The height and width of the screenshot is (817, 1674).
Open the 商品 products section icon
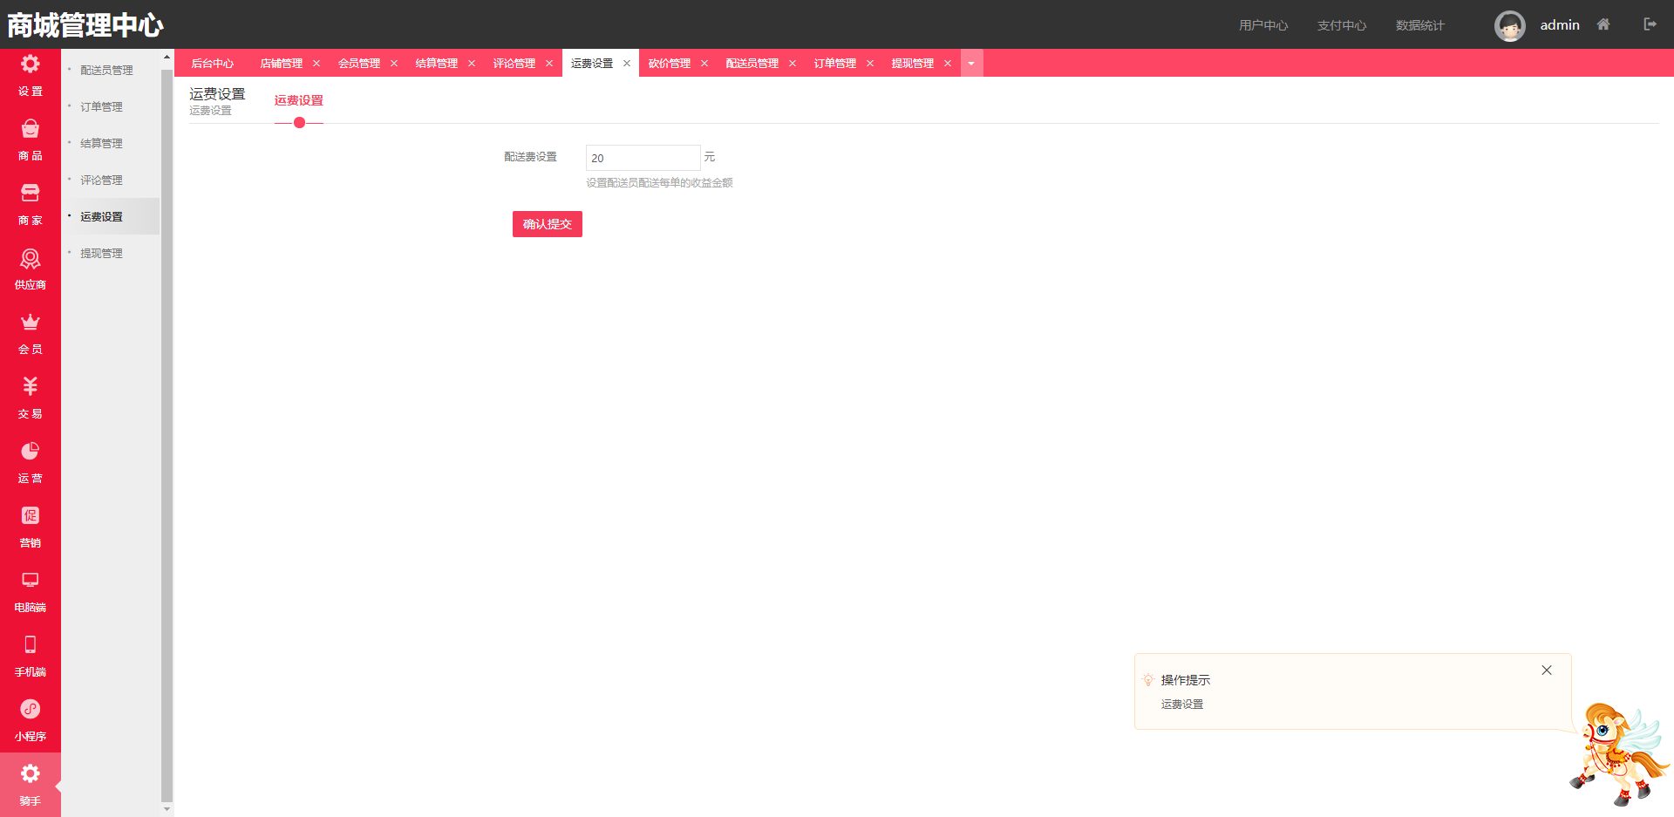click(31, 129)
